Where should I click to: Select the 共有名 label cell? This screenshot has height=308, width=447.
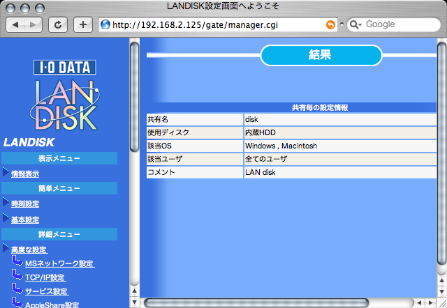pos(195,119)
